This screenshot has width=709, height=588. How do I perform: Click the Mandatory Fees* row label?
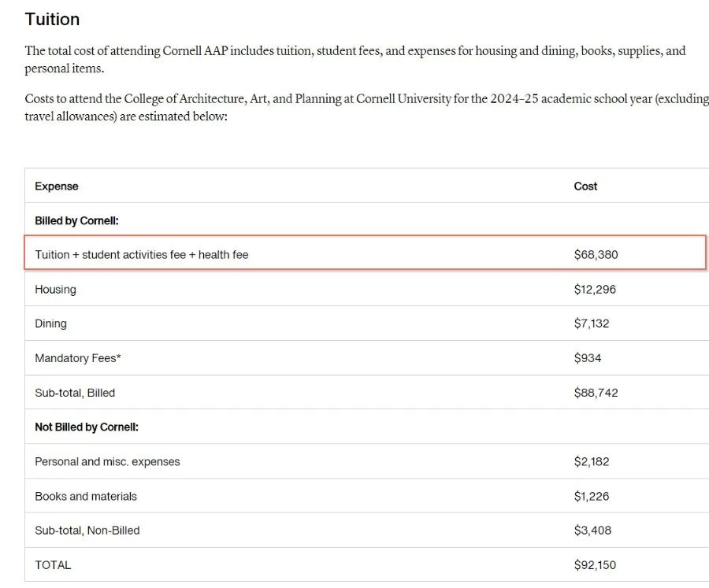(x=78, y=358)
